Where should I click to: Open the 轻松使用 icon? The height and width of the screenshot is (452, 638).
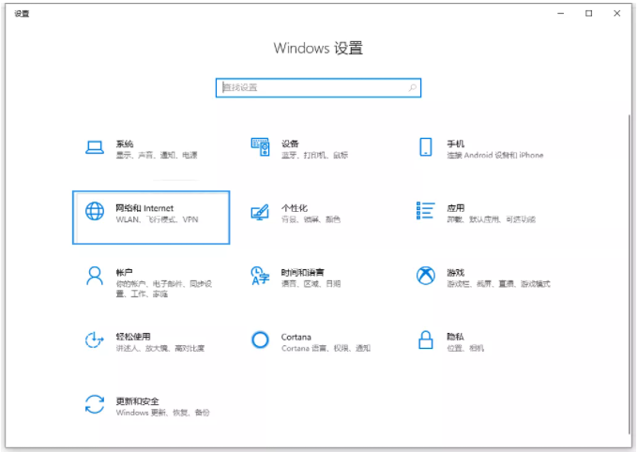pos(95,340)
